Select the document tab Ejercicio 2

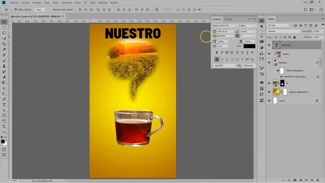[x=37, y=16]
